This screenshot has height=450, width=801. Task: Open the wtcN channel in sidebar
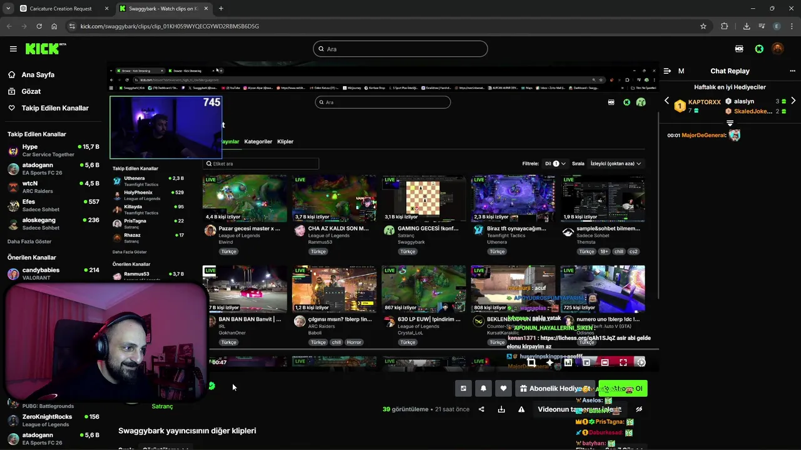coord(53,187)
